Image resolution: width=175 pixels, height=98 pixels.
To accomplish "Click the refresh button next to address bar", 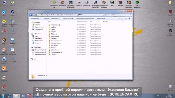I will click(103, 15).
